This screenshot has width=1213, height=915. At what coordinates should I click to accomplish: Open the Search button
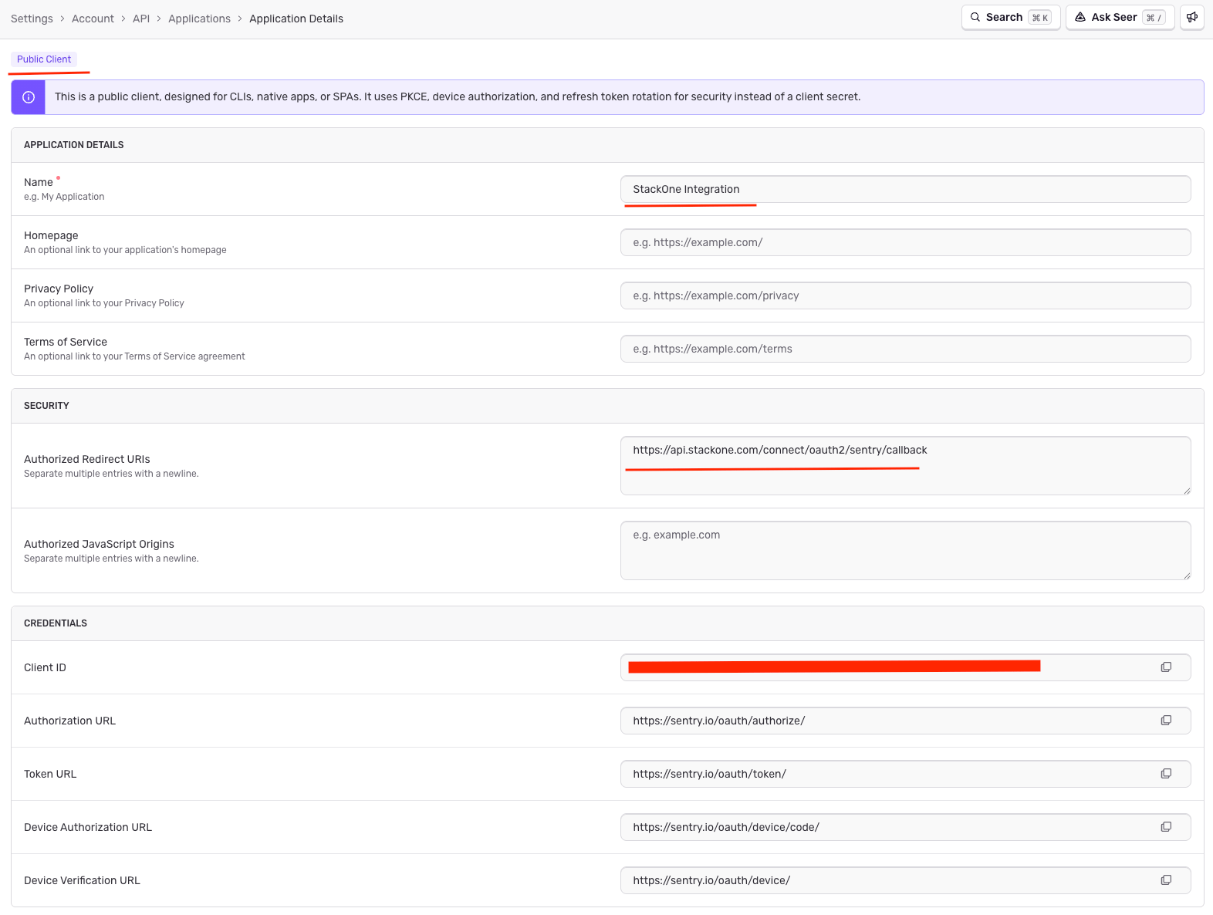click(1011, 17)
